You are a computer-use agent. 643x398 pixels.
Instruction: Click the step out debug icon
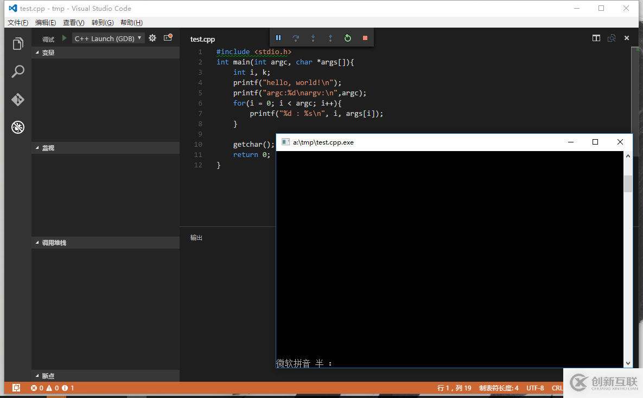(x=330, y=38)
